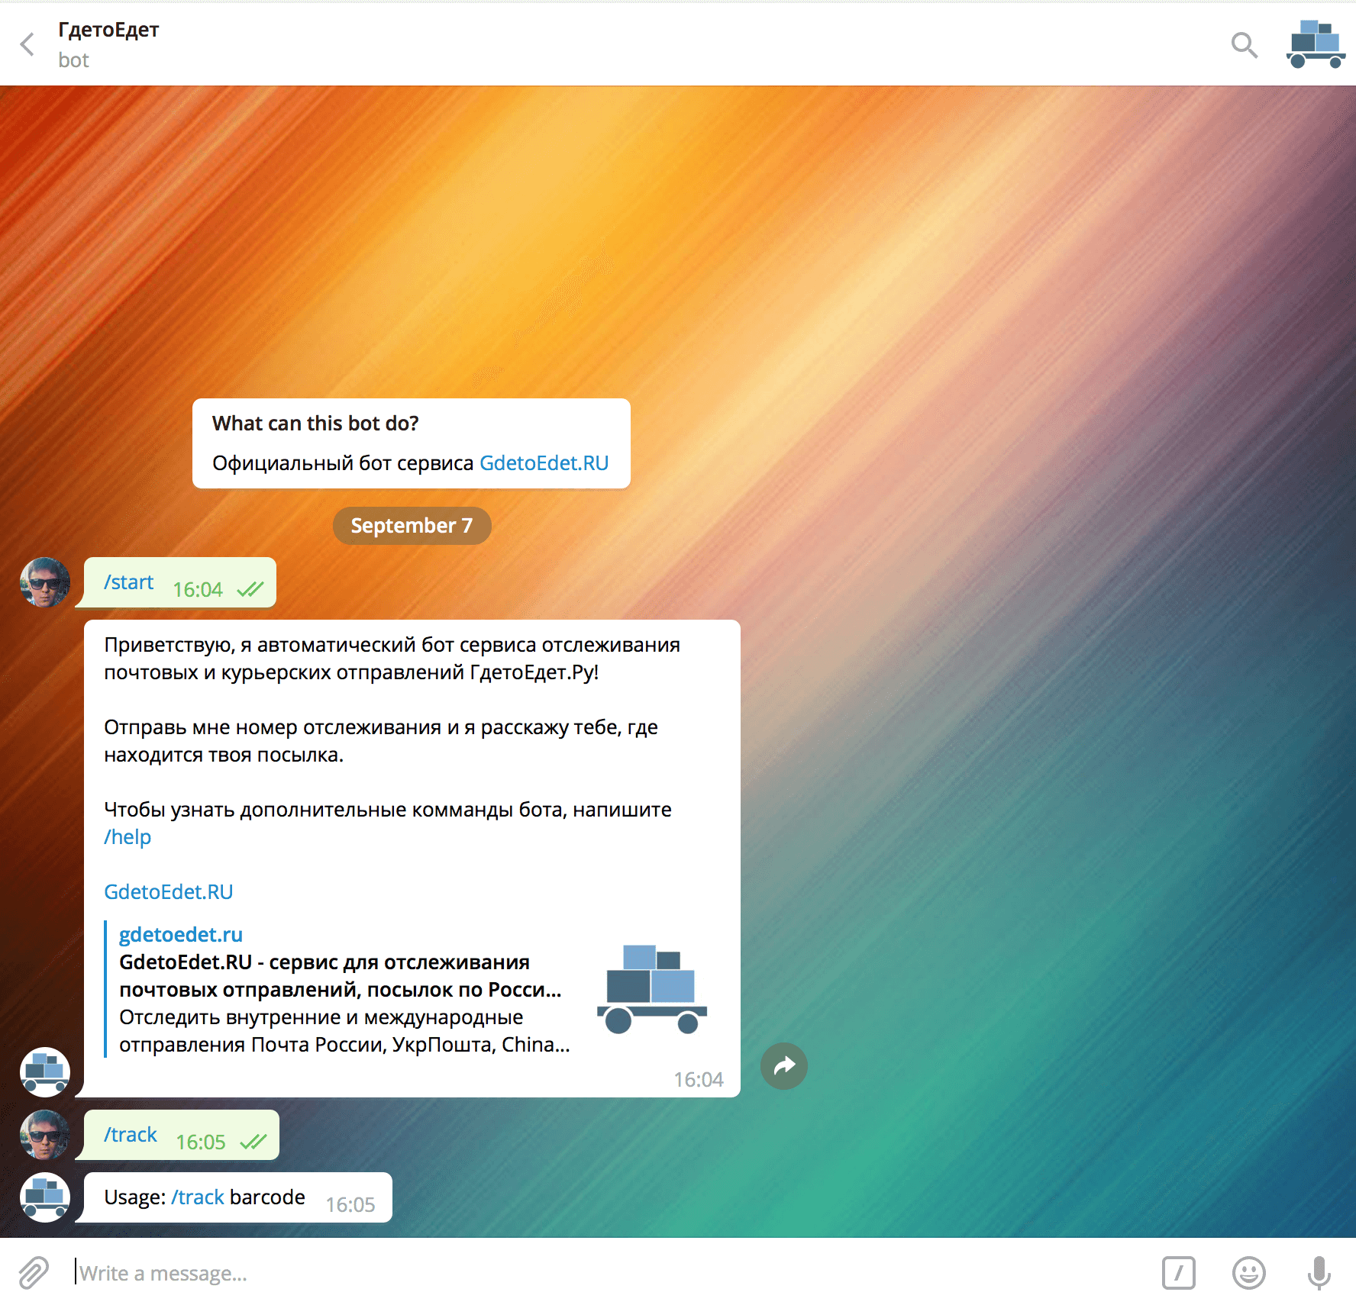
Task: Click the forward arrow beside the welcome message
Action: [x=783, y=1065]
